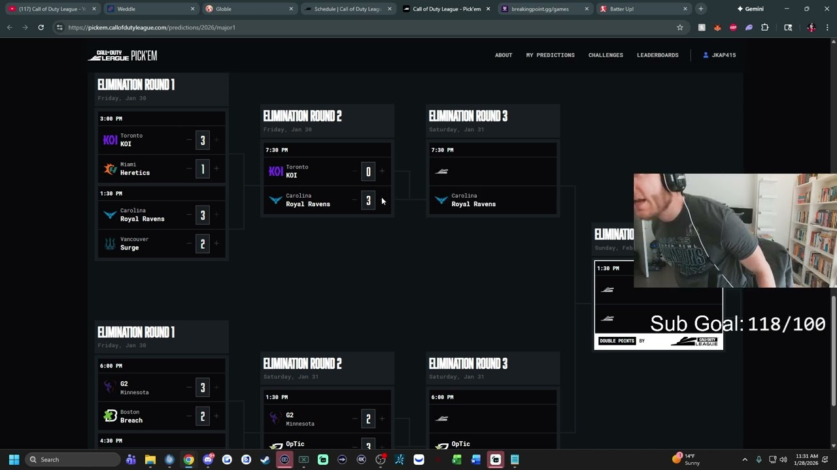Open the site information icon in address bar

60,27
